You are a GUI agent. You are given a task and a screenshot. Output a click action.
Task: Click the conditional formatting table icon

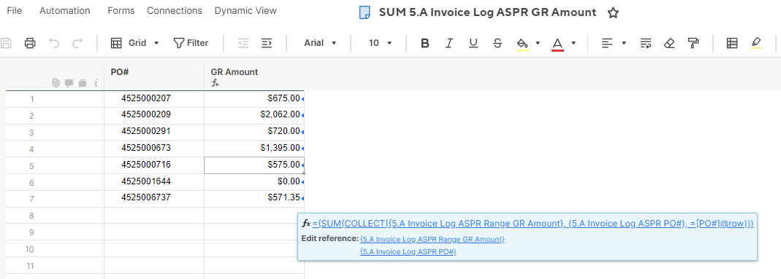coord(732,43)
